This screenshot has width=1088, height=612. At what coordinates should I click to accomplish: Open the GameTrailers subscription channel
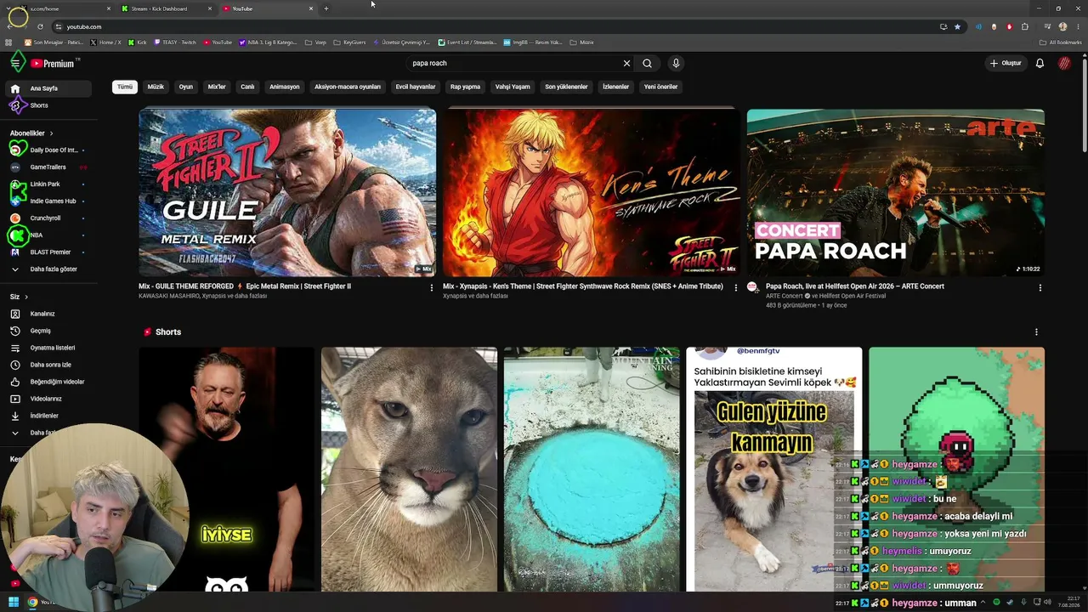pyautogui.click(x=47, y=167)
